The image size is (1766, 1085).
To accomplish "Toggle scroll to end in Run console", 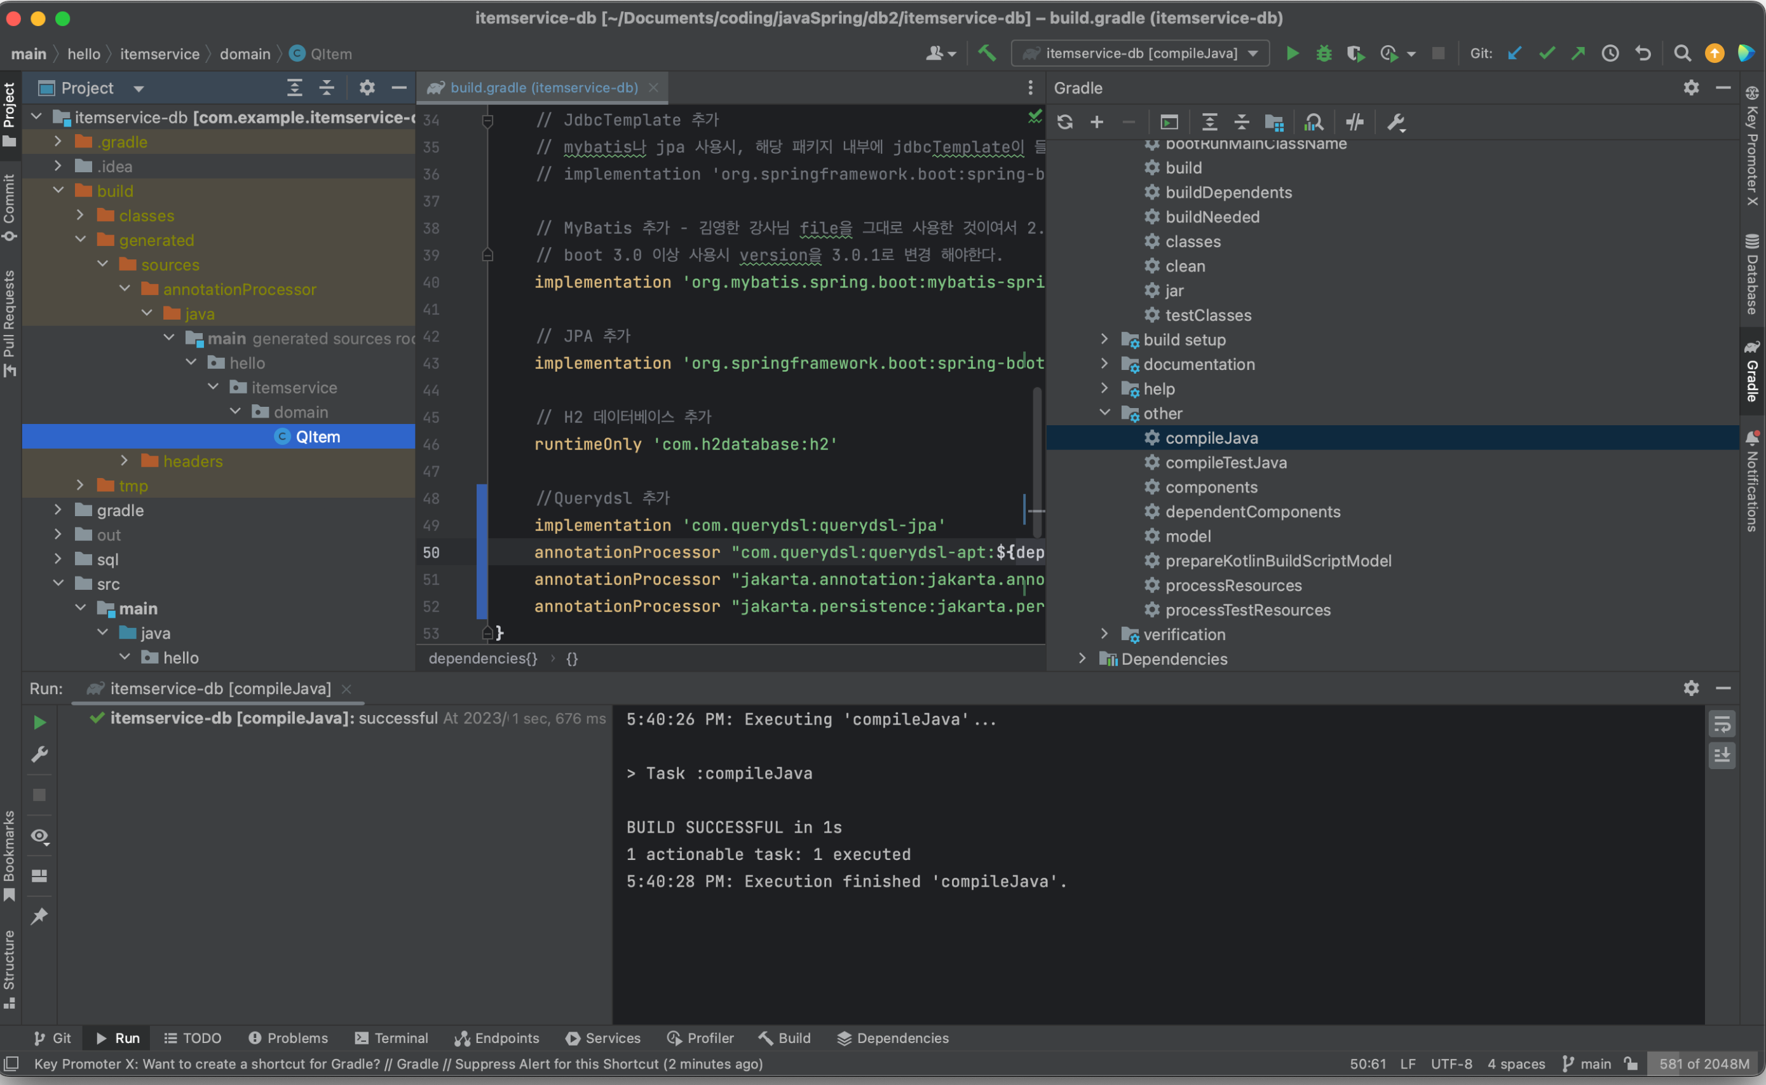I will point(1722,755).
